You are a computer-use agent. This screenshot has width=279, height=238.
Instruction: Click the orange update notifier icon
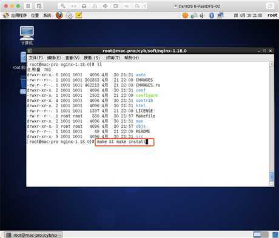(185, 15)
